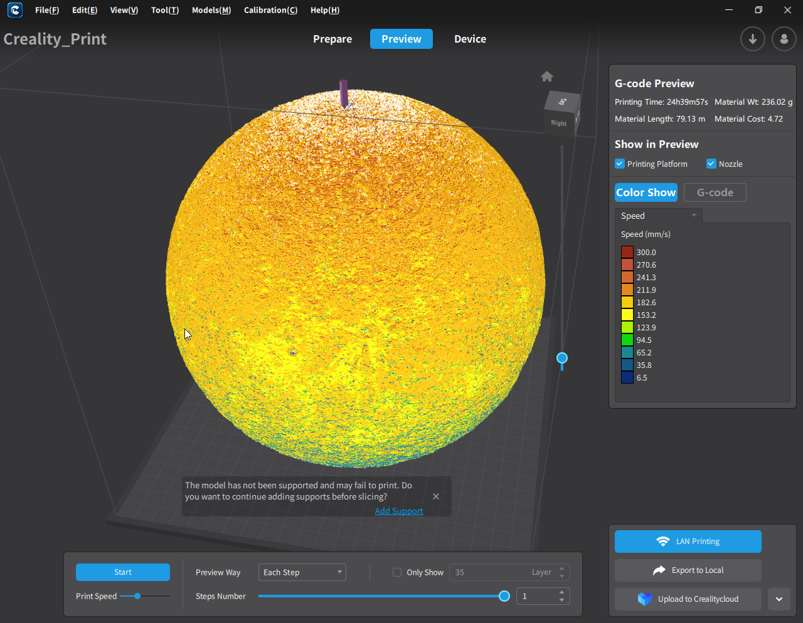Click the 123.9 speed color swatch

(x=627, y=327)
